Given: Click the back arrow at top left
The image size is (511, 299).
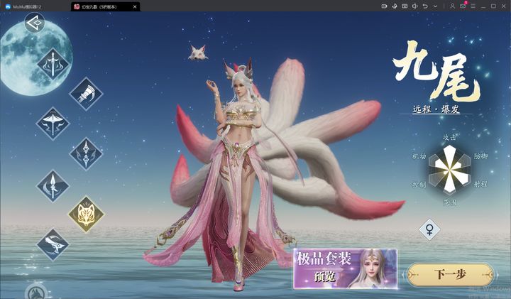Looking at the screenshot, I should [33, 23].
